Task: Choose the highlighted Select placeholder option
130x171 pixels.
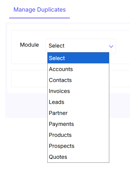Action: coord(78,58)
